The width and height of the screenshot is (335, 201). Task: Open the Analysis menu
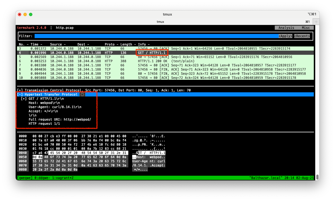click(x=286, y=28)
